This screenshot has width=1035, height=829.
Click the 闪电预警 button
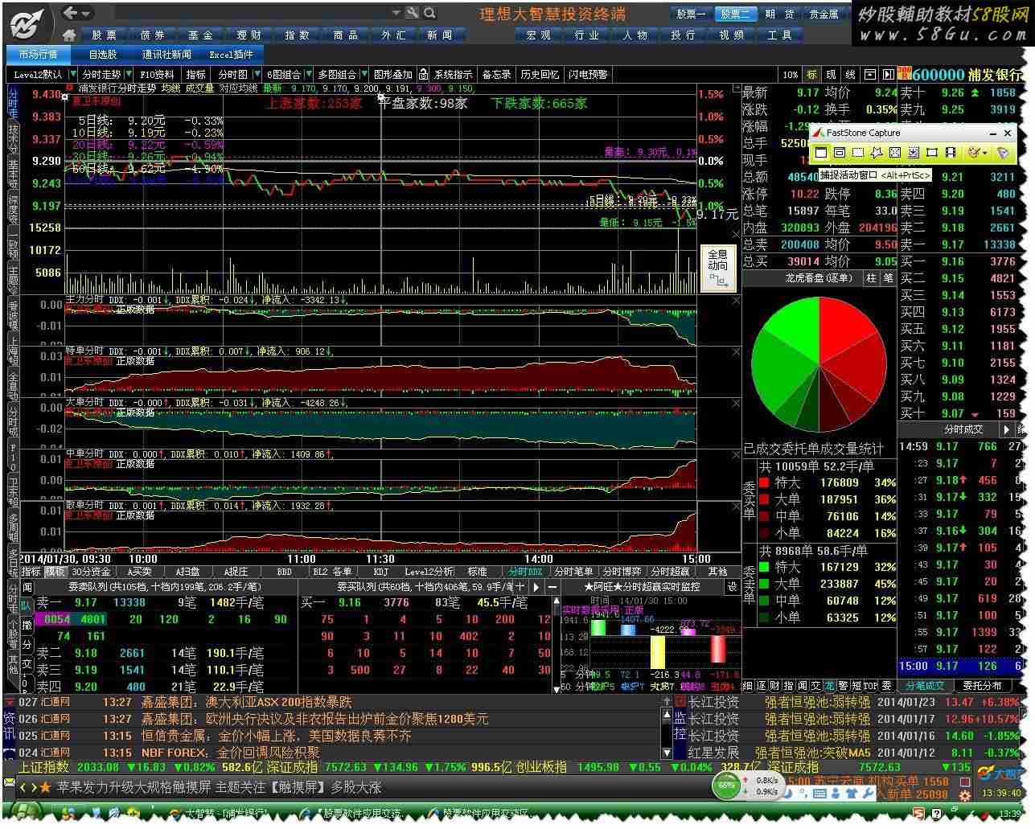pos(588,74)
